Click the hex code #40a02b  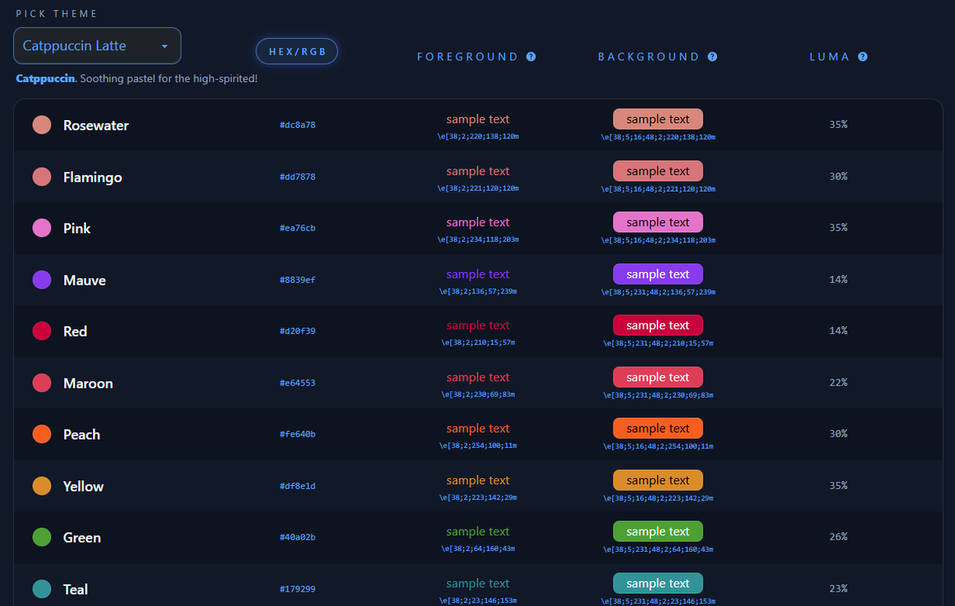298,538
